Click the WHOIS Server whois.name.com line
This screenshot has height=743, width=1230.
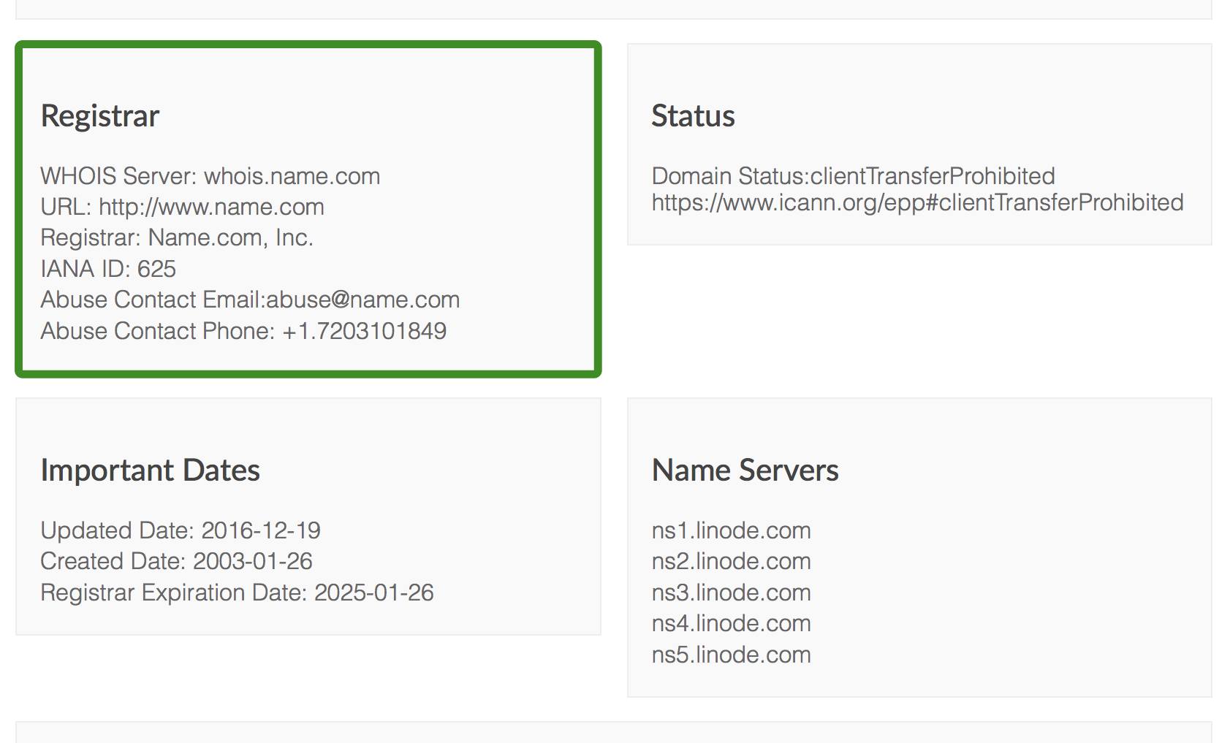click(210, 176)
